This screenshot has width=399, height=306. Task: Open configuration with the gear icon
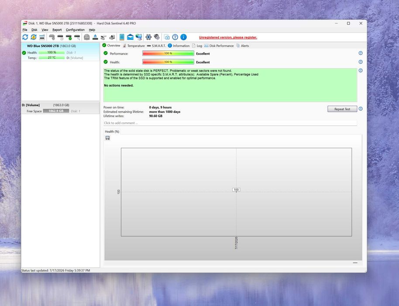(148, 37)
